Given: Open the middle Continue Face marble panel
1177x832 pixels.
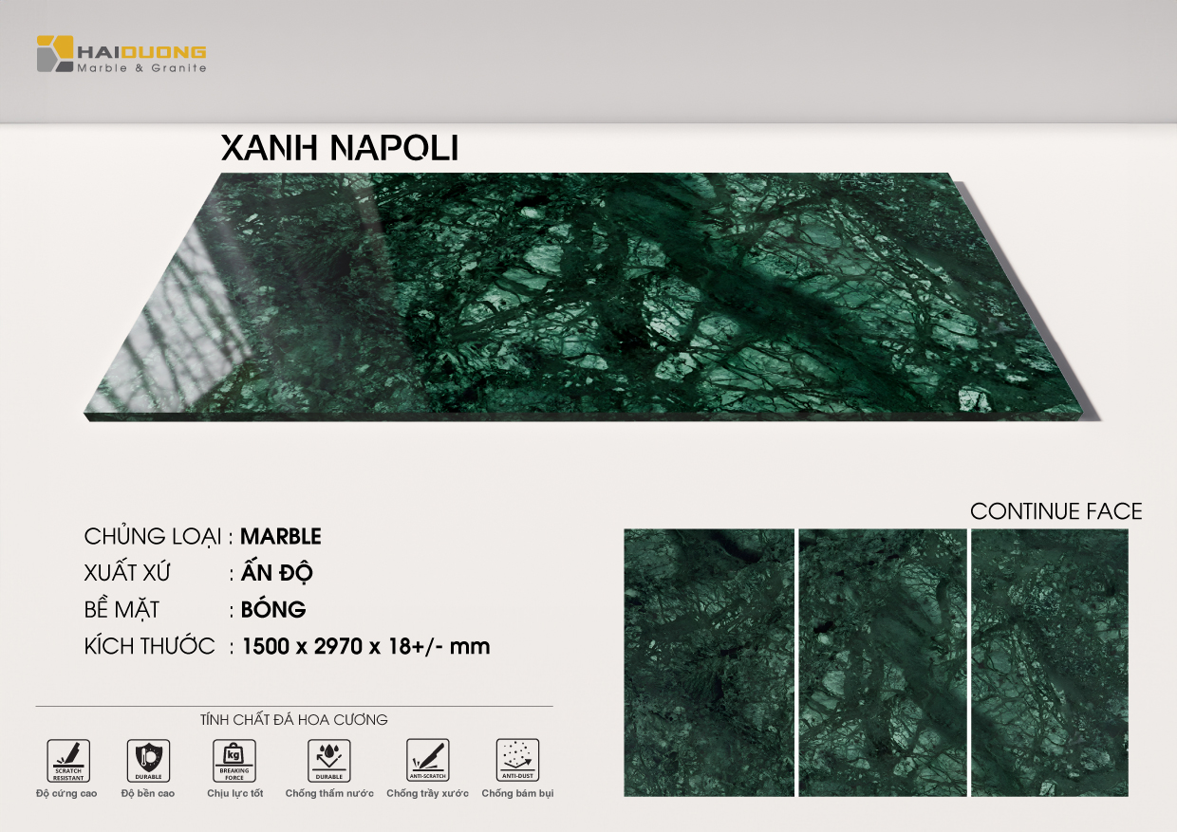Looking at the screenshot, I should coord(882,661).
